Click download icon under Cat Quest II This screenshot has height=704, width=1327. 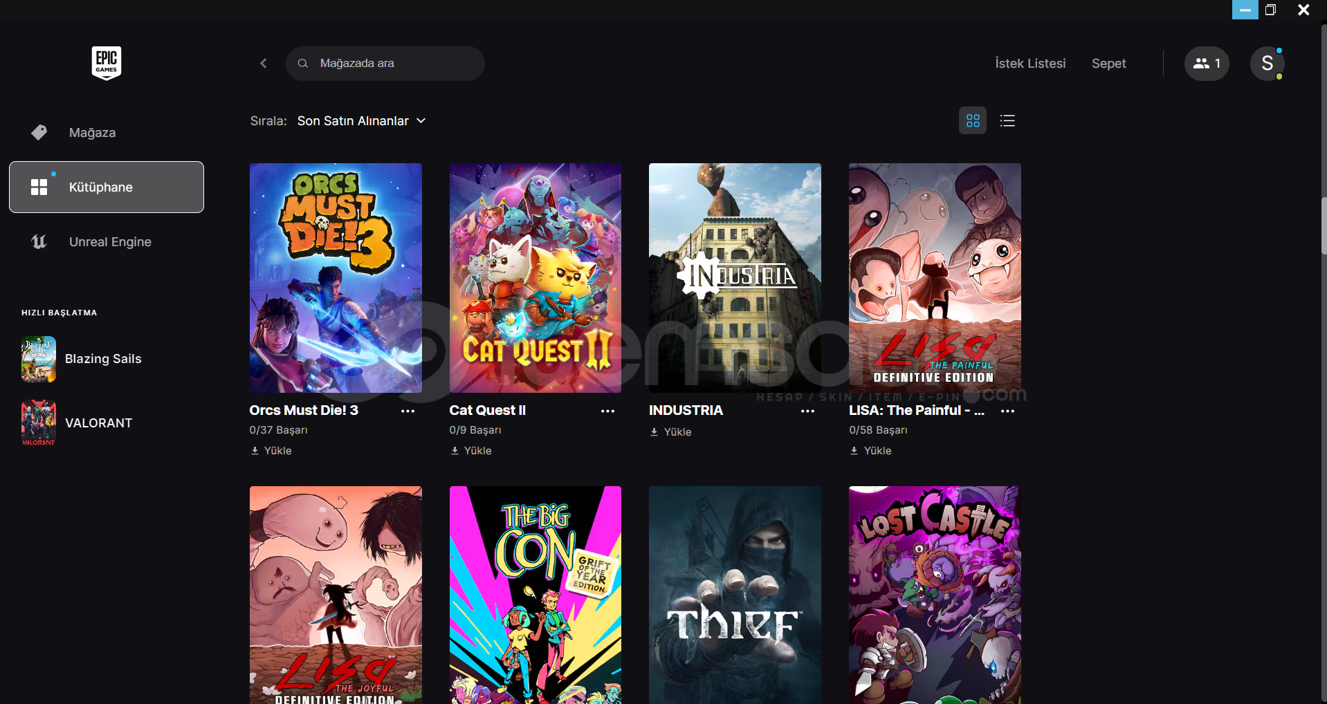[455, 451]
